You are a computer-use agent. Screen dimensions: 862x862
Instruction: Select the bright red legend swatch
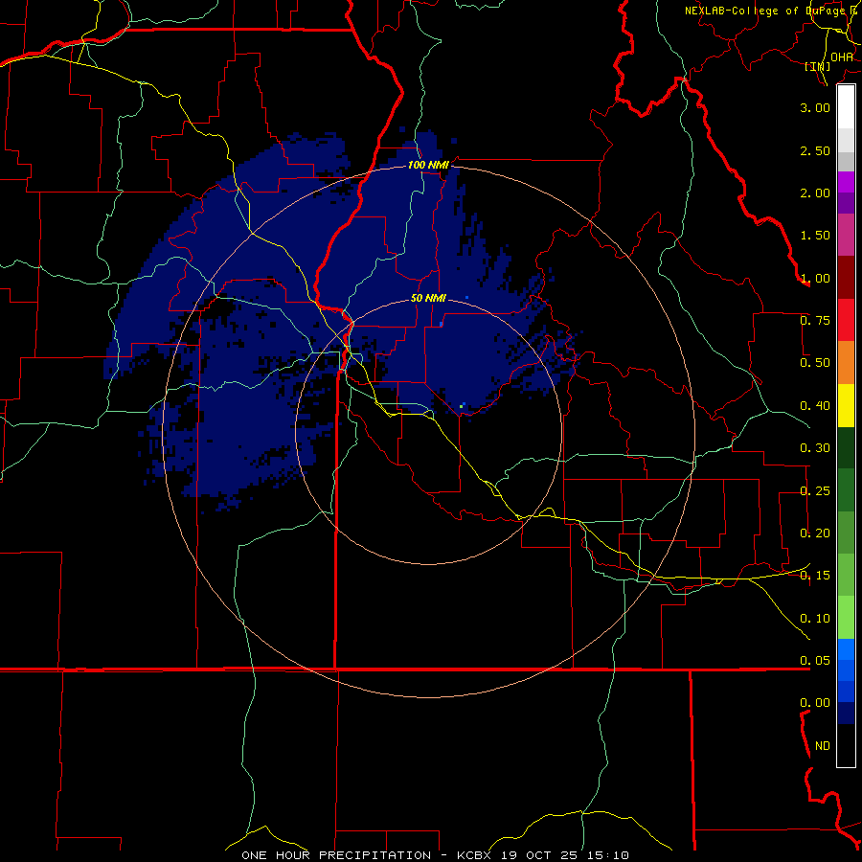tap(846, 320)
